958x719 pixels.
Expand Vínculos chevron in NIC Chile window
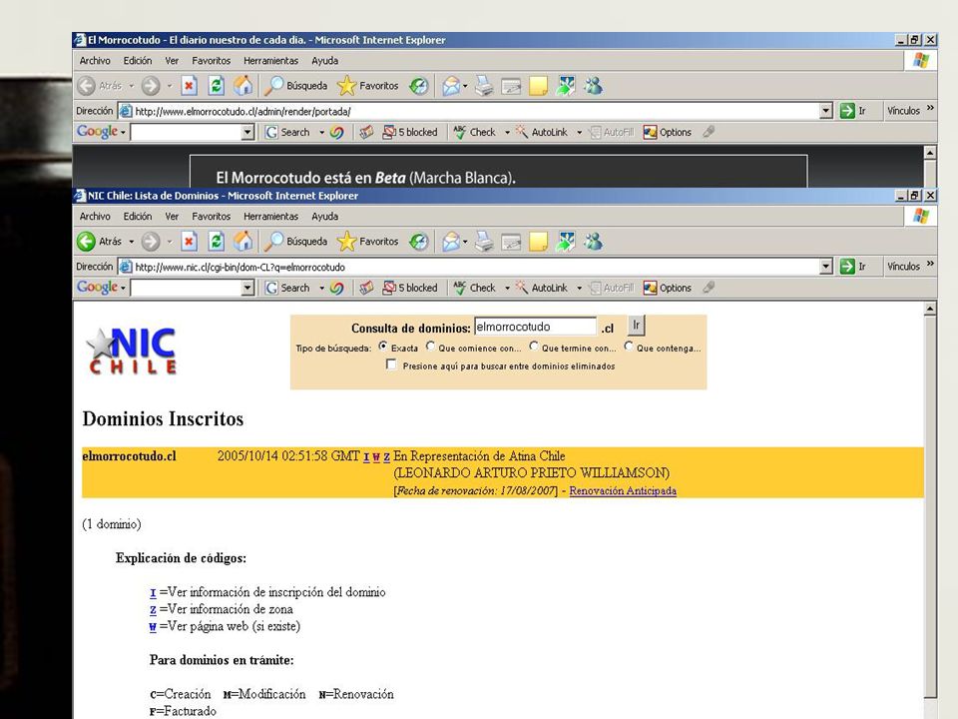[930, 264]
